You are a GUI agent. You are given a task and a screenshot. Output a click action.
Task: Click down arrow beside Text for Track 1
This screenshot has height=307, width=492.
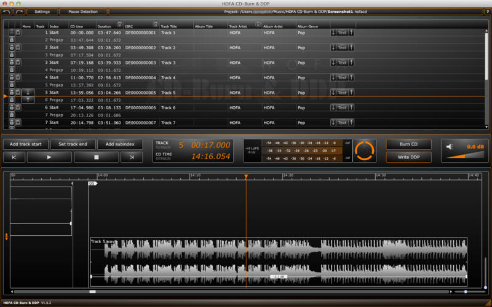tap(333, 33)
